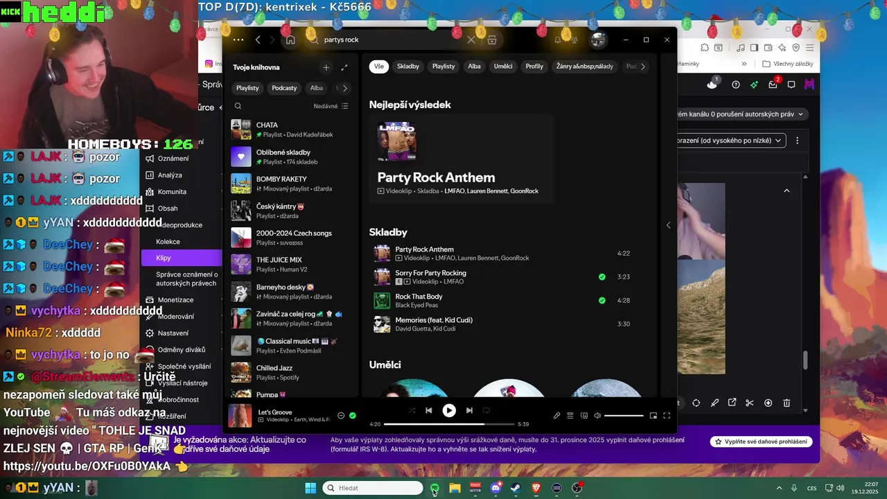
Task: Open lyrics microphone icon in player bar
Action: click(x=556, y=416)
